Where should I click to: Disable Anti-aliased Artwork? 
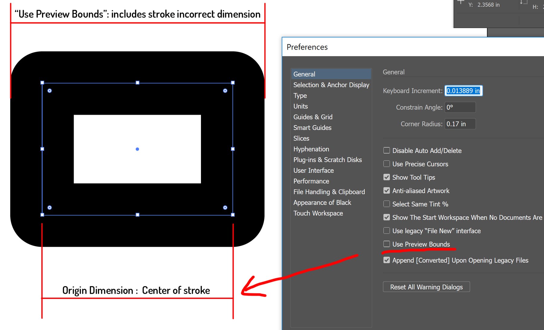pos(387,190)
